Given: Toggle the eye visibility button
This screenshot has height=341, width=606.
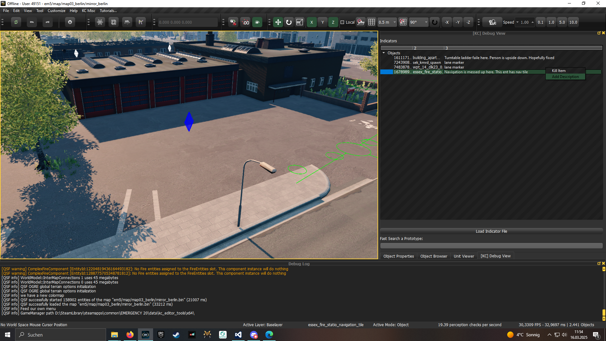Looking at the screenshot, I should coord(257,22).
